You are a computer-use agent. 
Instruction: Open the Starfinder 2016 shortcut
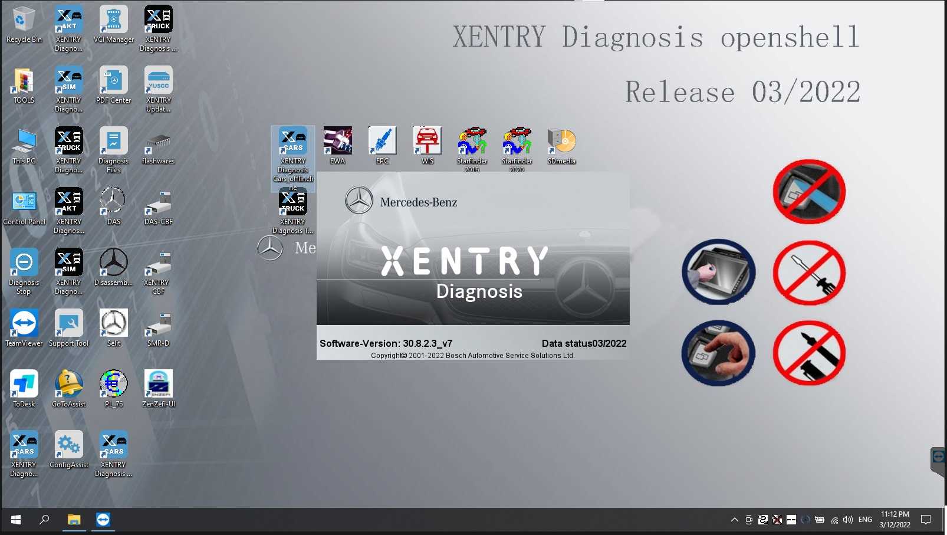pyautogui.click(x=472, y=149)
